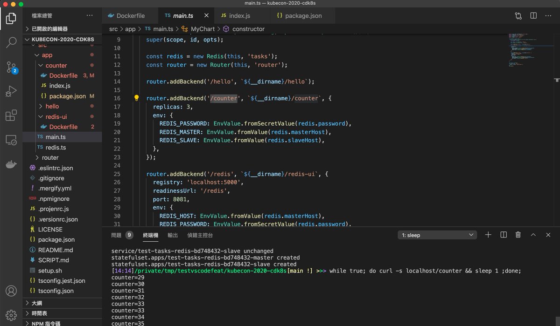Image resolution: width=560 pixels, height=326 pixels.
Task: Open the Search view in activity bar
Action: pyautogui.click(x=11, y=43)
